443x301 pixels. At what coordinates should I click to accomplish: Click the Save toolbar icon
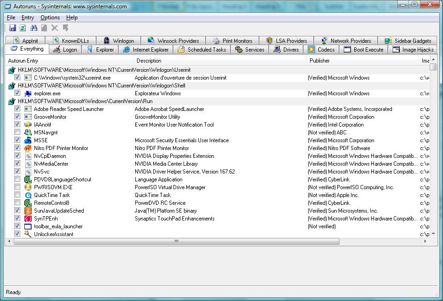pyautogui.click(x=12, y=29)
